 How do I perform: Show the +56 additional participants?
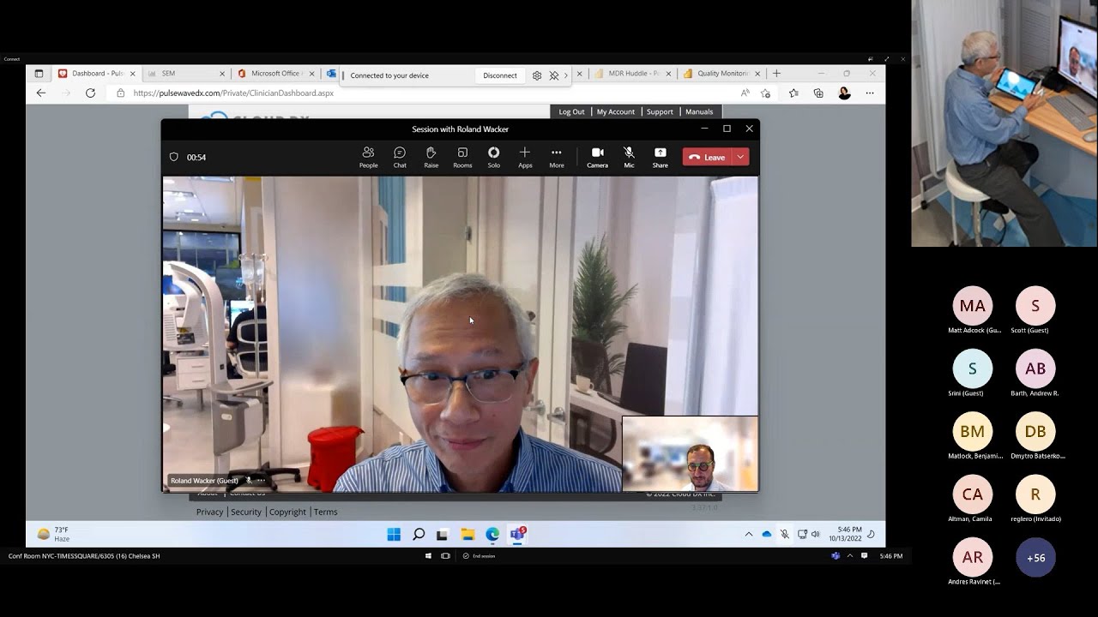(x=1035, y=557)
